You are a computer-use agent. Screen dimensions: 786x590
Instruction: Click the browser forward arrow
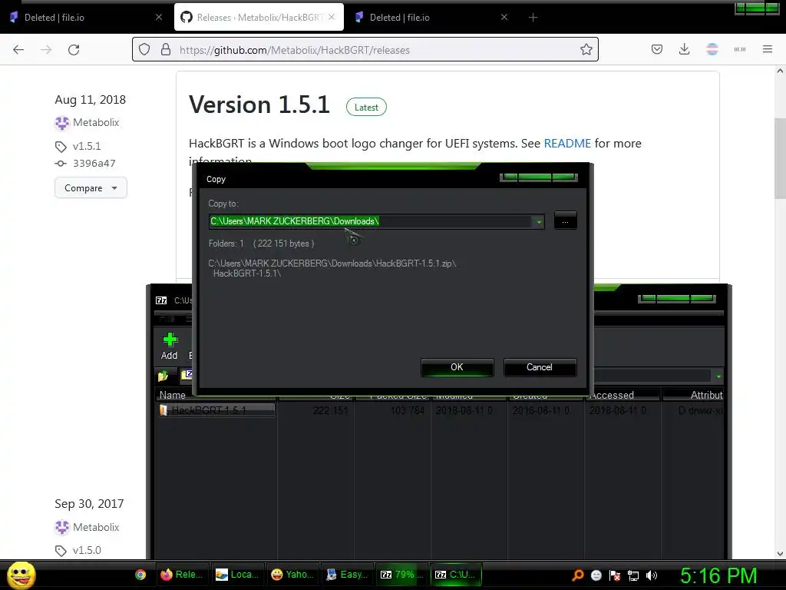coord(46,50)
